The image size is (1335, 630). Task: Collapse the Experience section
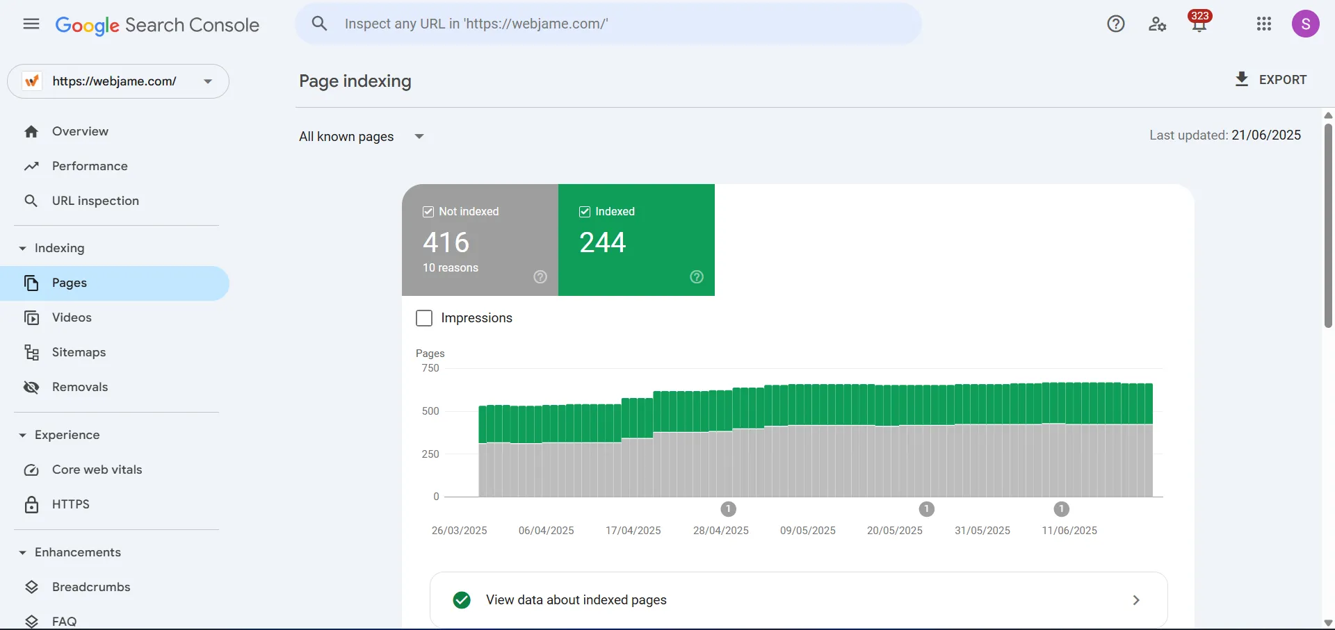[22, 436]
